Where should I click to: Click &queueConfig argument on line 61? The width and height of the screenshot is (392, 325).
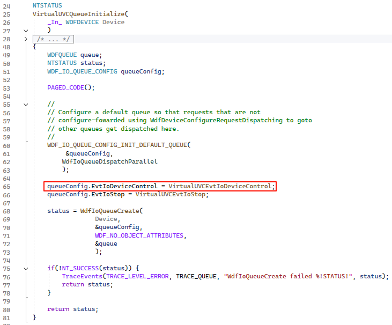88,153
